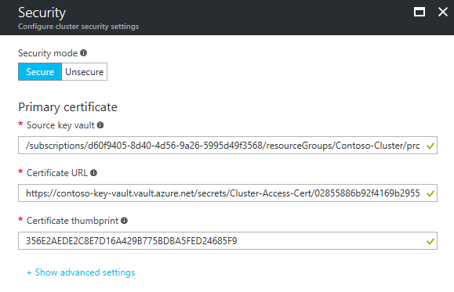Focus the Certificate thumbprint input field
The height and width of the screenshot is (292, 454).
click(227, 240)
